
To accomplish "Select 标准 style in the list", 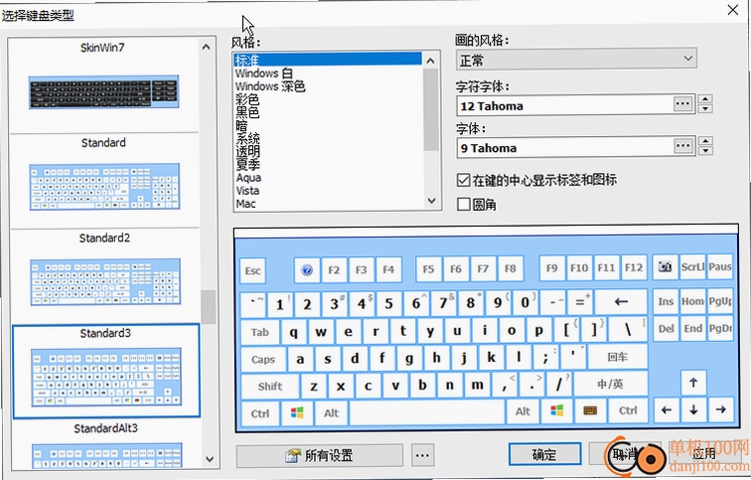I will tap(328, 60).
